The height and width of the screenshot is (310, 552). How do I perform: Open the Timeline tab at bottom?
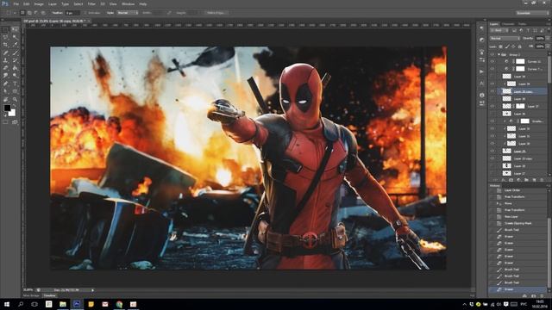click(49, 296)
